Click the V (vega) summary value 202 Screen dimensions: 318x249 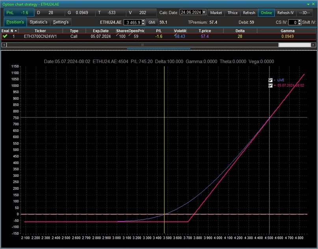pyautogui.click(x=143, y=13)
